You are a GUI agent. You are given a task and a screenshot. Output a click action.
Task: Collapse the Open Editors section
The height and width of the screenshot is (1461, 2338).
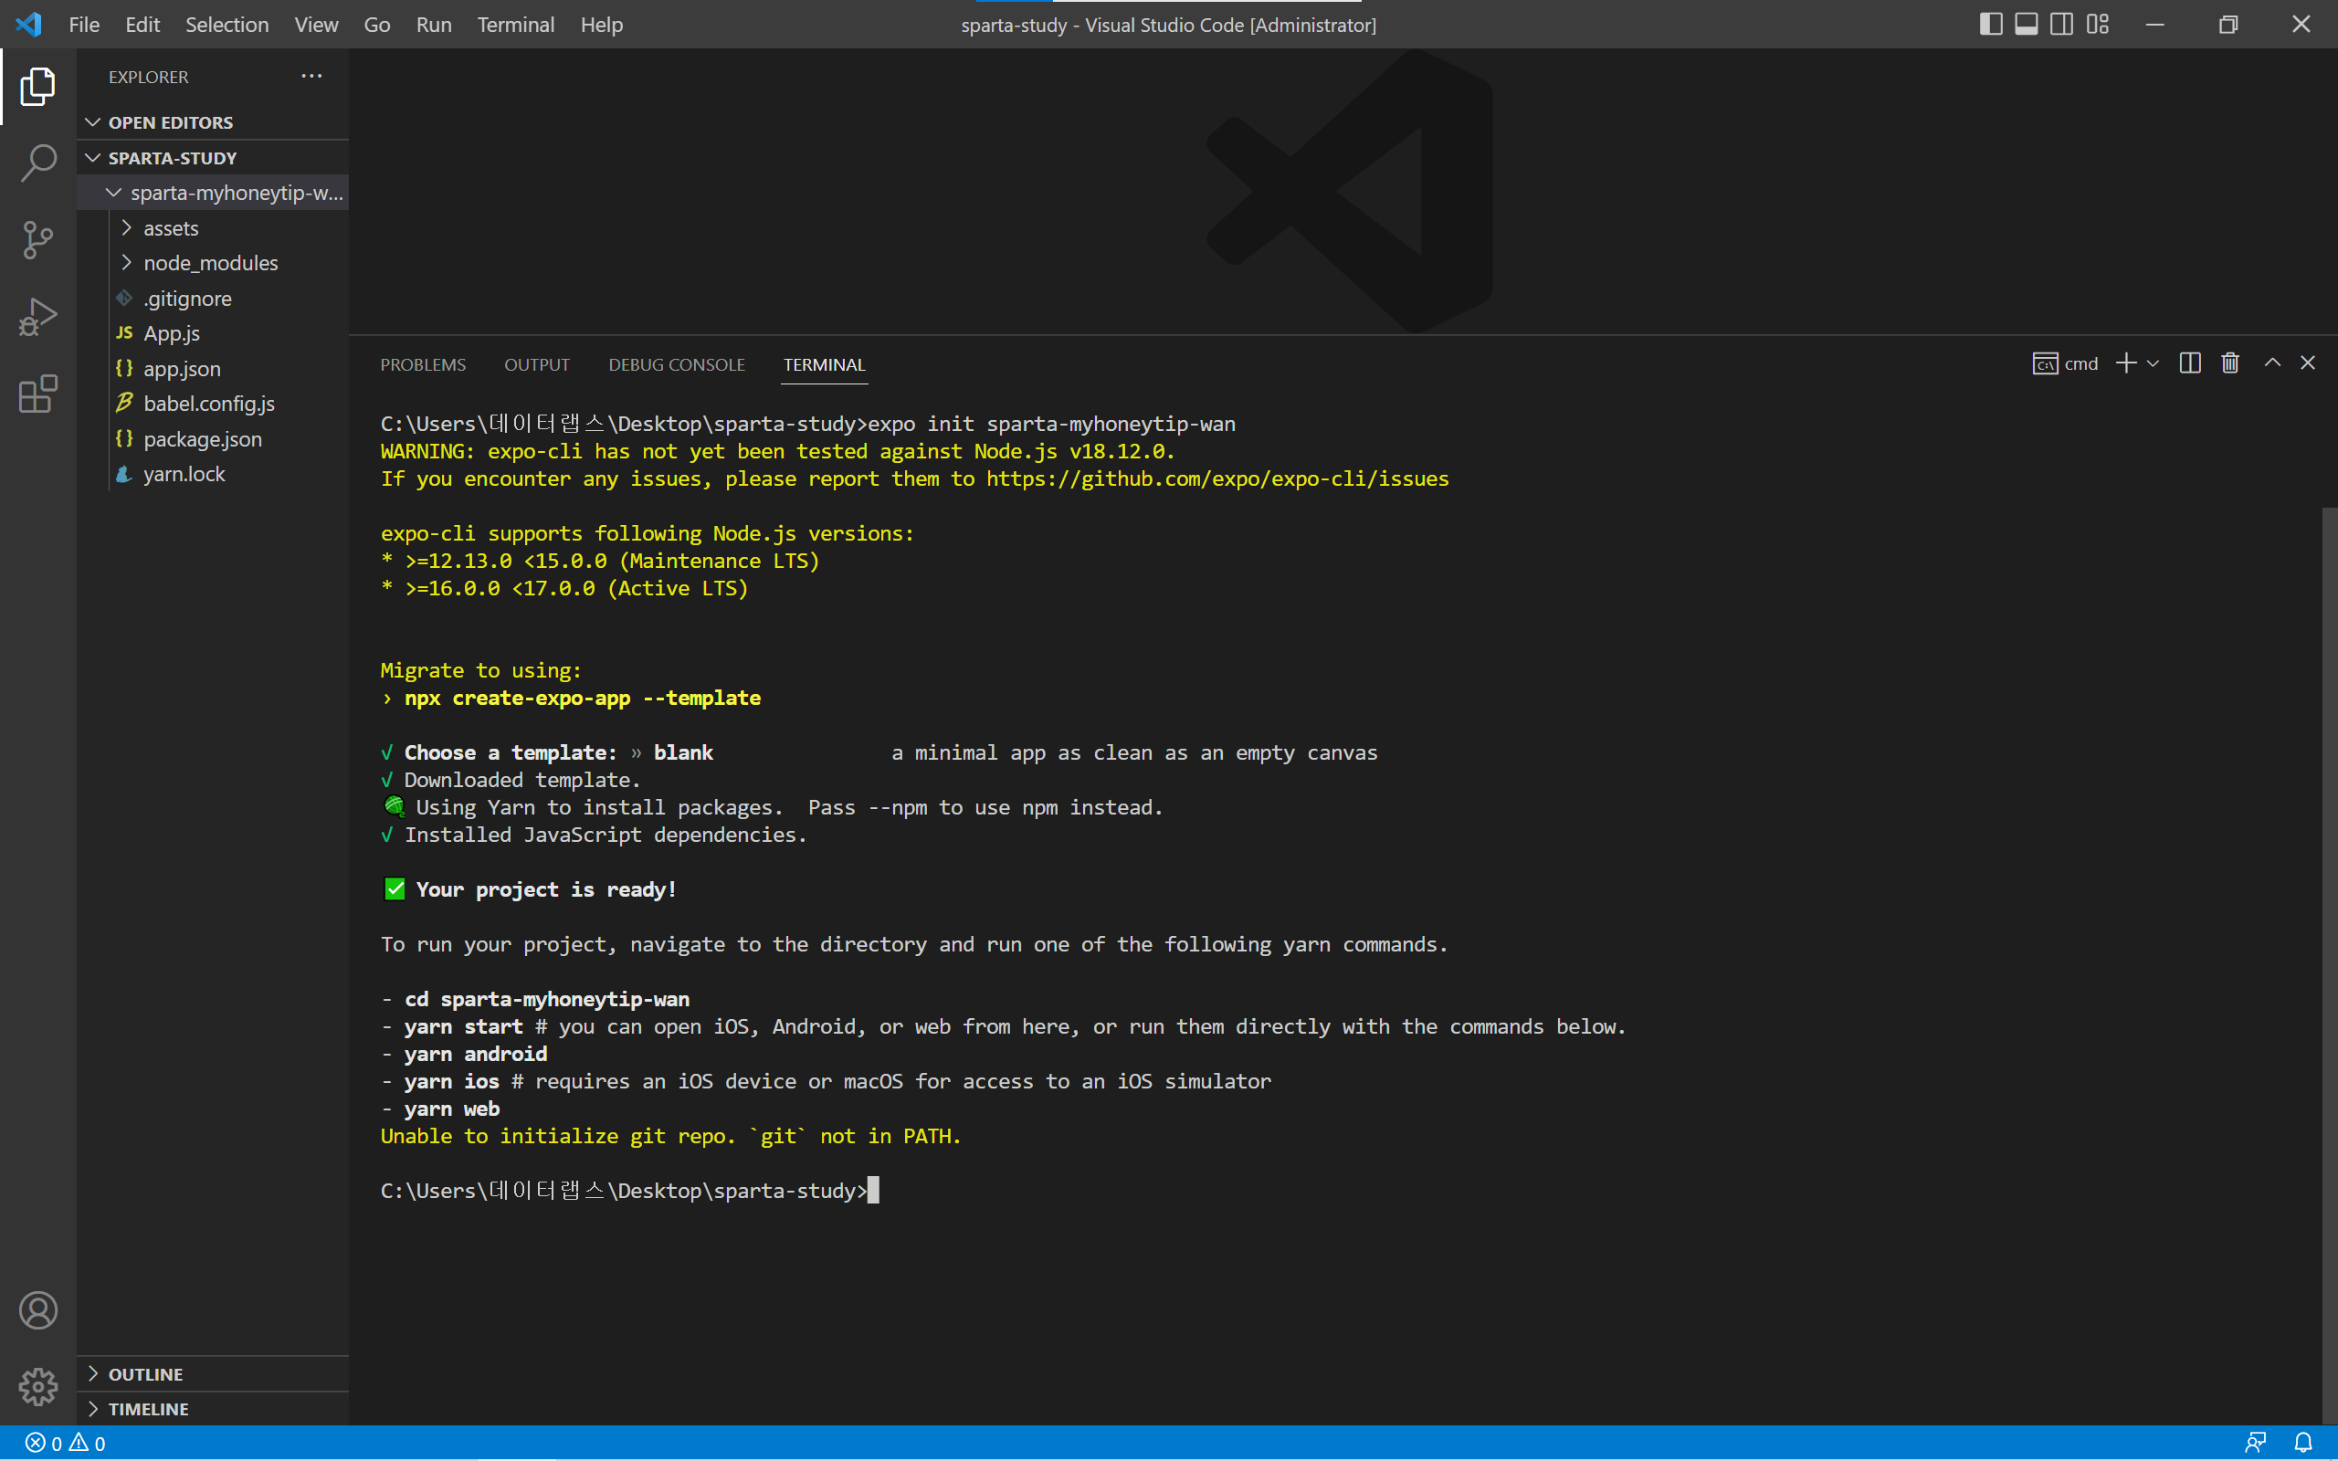click(x=213, y=122)
